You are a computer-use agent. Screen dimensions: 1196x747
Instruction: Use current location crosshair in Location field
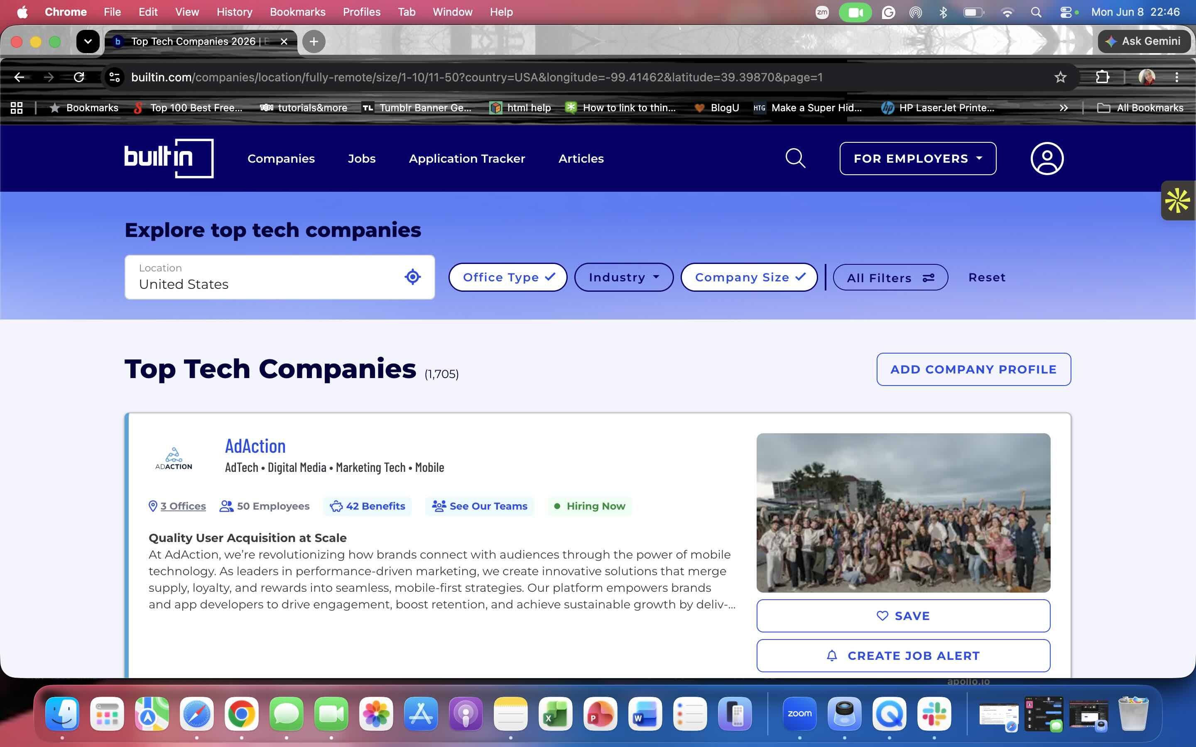pyautogui.click(x=413, y=277)
